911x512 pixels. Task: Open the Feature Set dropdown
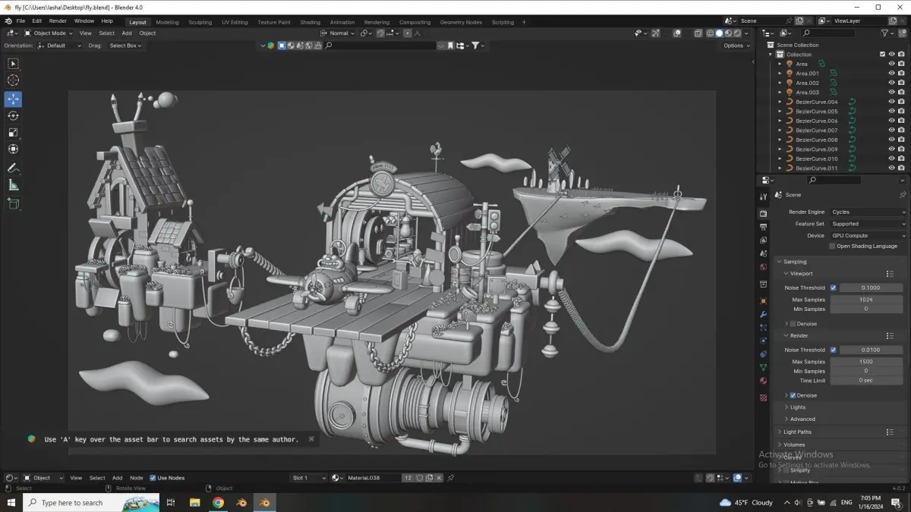[868, 224]
